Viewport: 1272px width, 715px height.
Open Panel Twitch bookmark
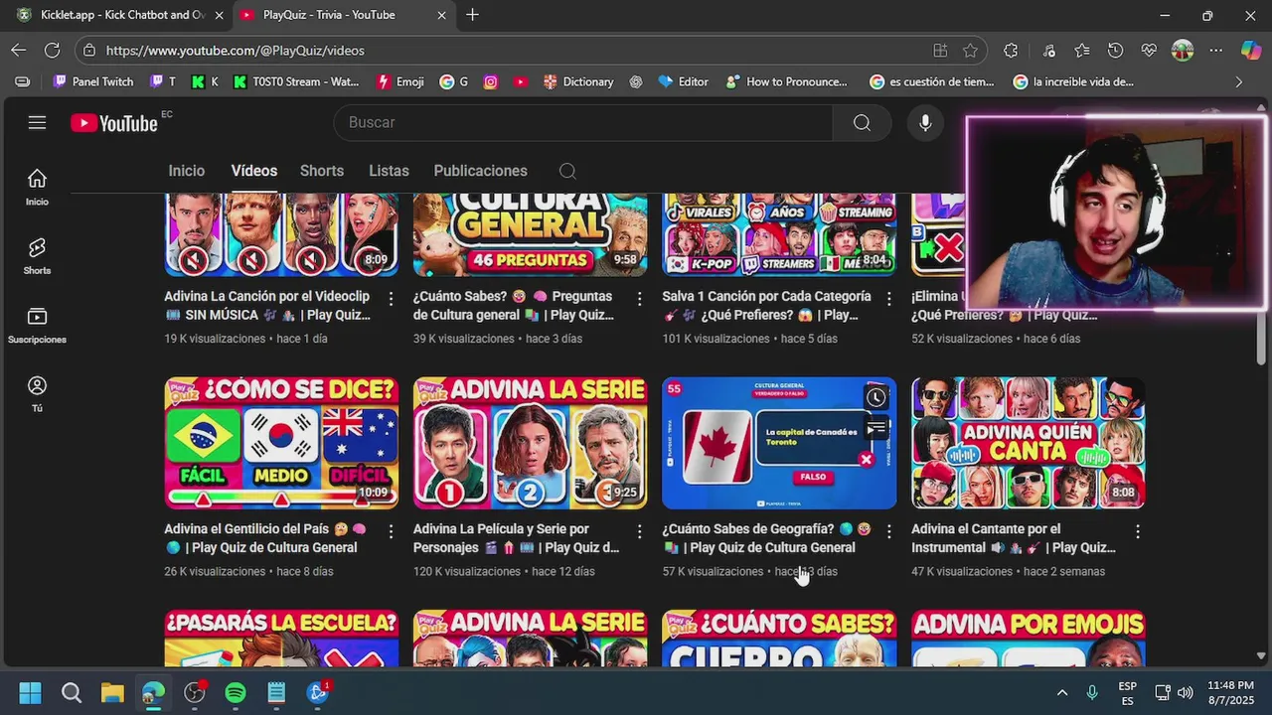(93, 82)
